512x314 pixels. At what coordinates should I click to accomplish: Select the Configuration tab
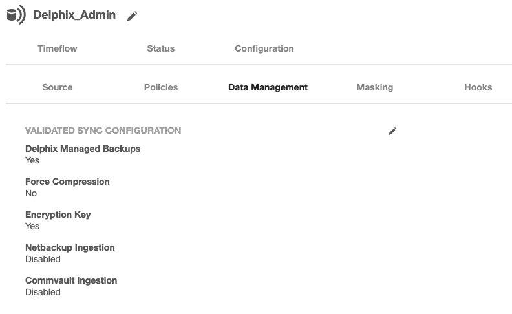(x=264, y=48)
